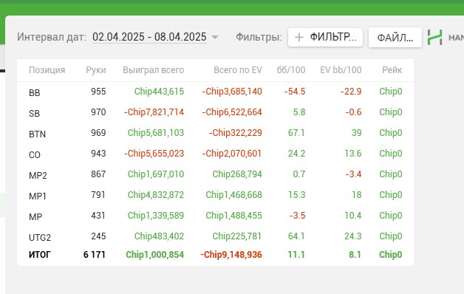Image resolution: width=464 pixels, height=294 pixels.
Task: Sort by Рейк column header
Action: click(x=392, y=70)
